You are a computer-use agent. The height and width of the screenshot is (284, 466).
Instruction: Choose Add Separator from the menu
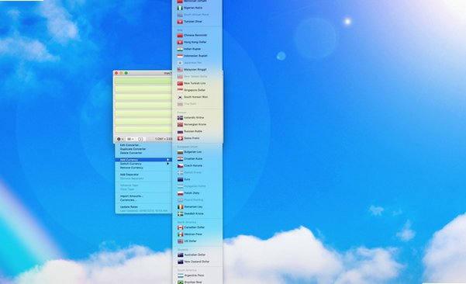tap(129, 175)
